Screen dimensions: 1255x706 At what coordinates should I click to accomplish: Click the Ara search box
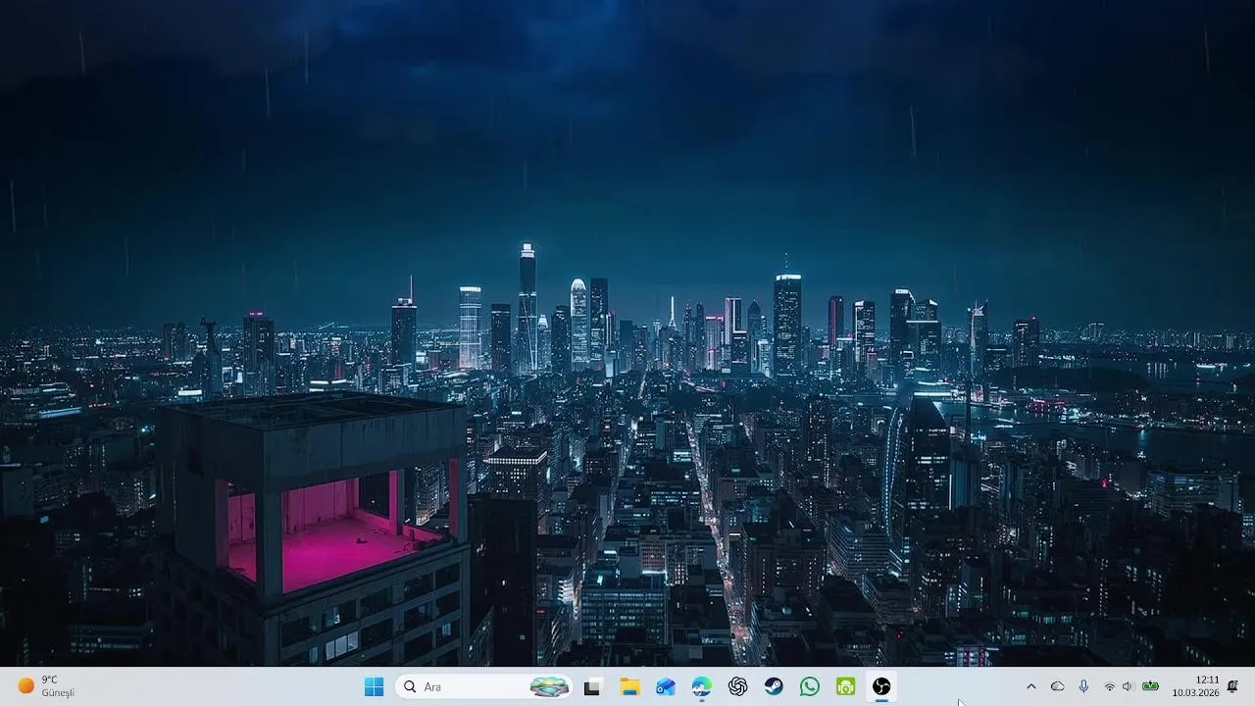click(484, 686)
